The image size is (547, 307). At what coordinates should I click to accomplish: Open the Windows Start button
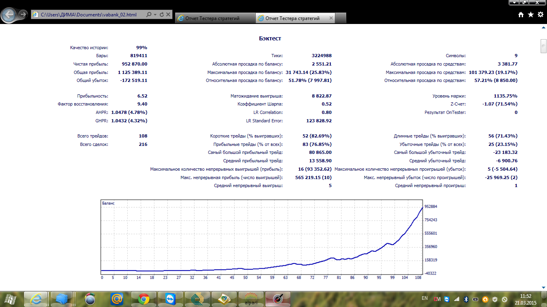[x=11, y=299]
